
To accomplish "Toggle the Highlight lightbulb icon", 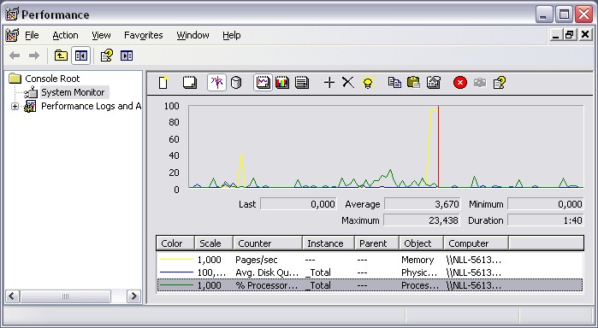I will pyautogui.click(x=368, y=82).
